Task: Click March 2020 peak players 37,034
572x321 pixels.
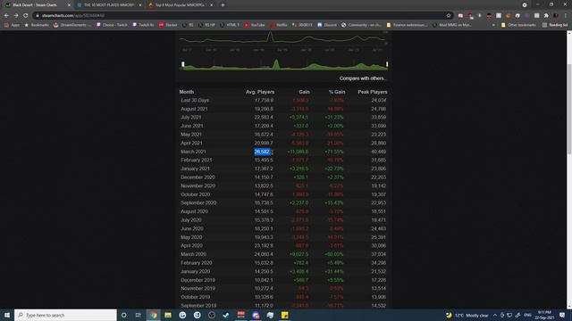Action: tap(379, 254)
